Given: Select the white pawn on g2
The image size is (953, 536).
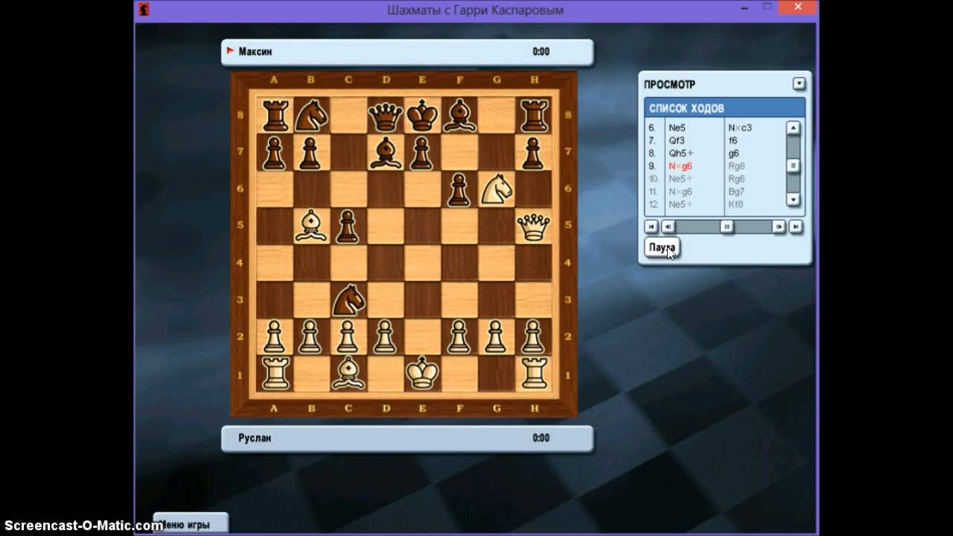Looking at the screenshot, I should point(497,337).
